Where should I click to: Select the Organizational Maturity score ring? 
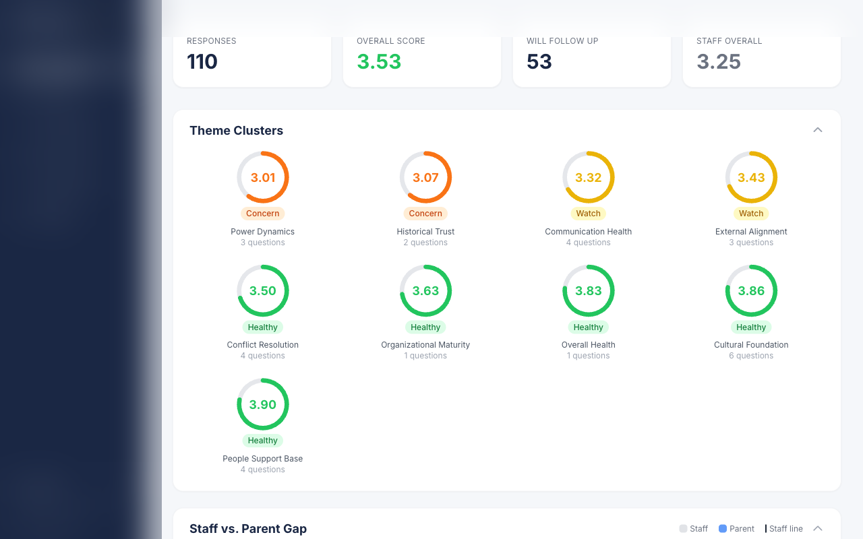coord(425,291)
